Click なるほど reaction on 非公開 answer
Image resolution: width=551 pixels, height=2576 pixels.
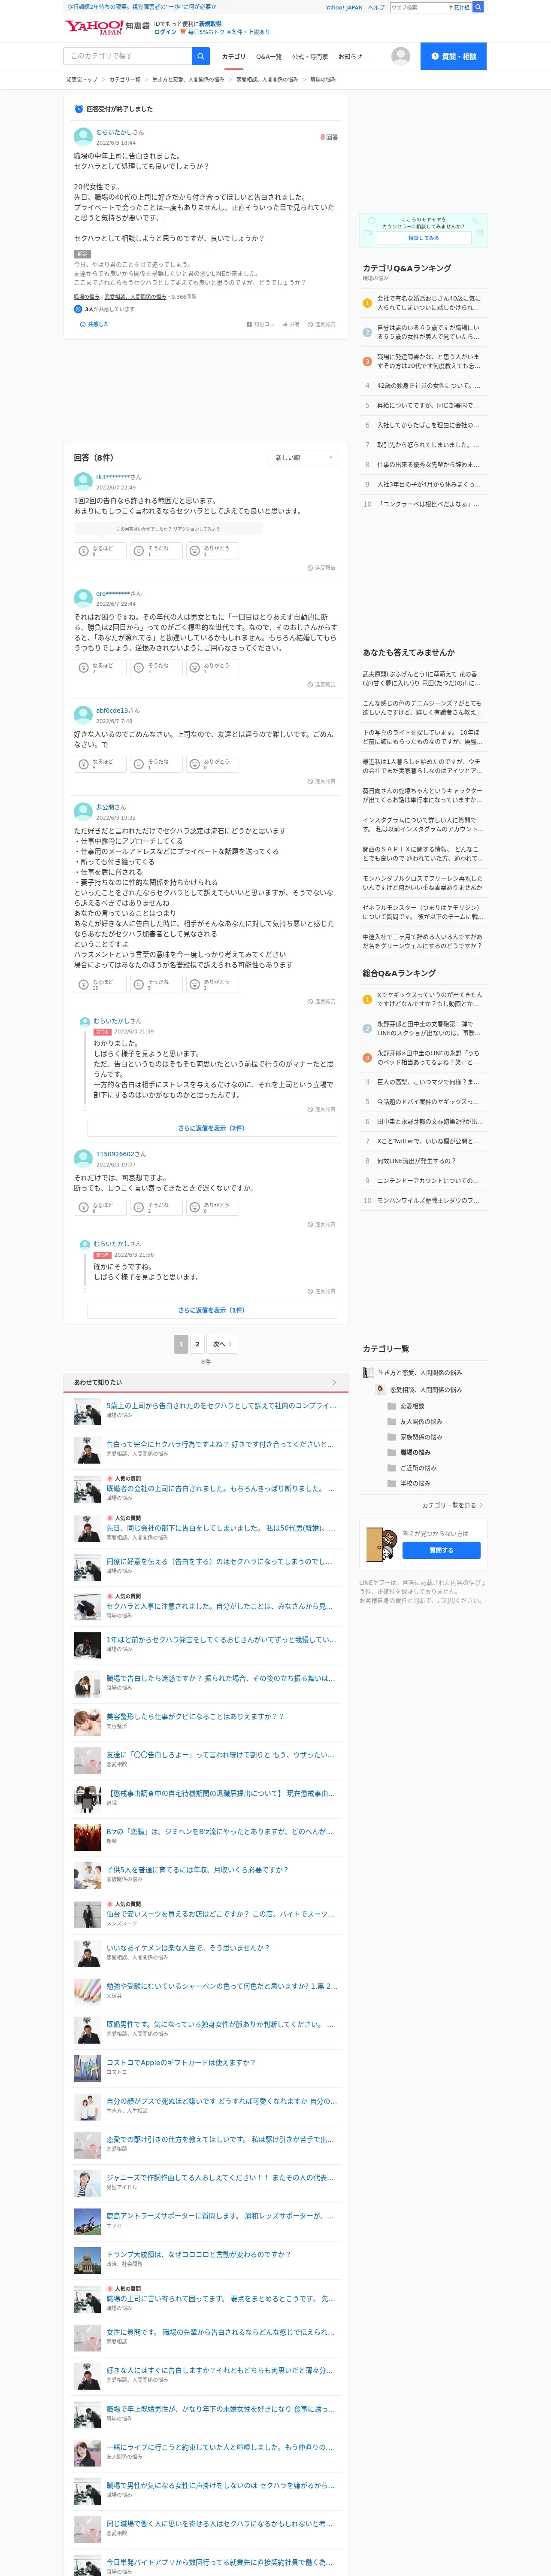point(101,984)
